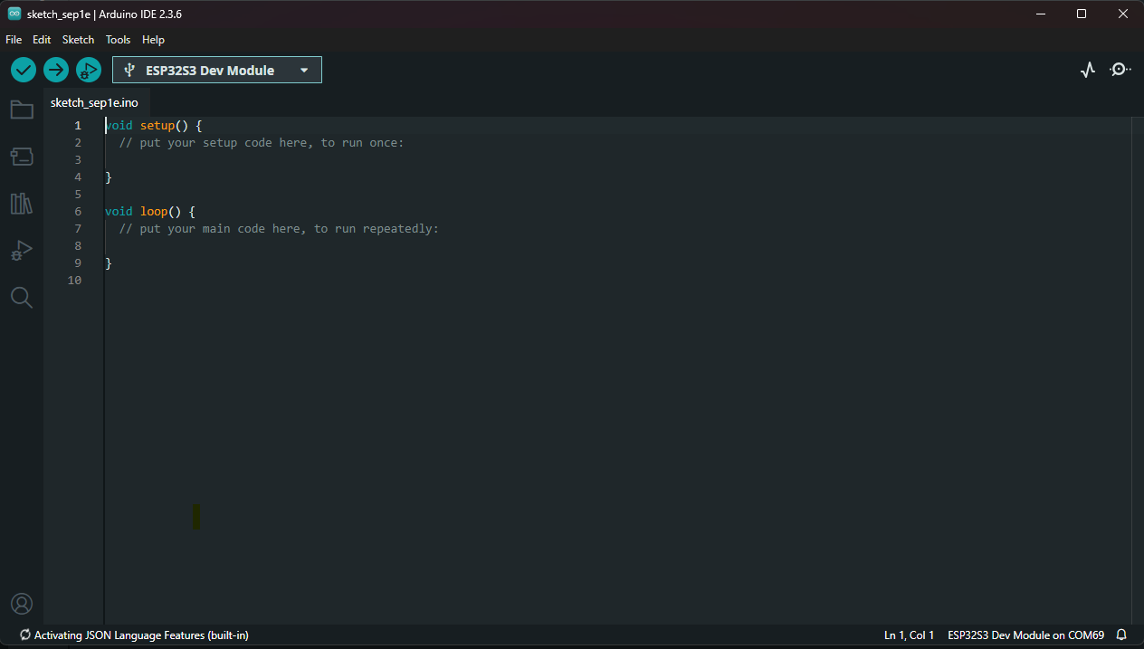Open the Library Manager sidebar
Screen dimensions: 1144x649
click(22, 204)
